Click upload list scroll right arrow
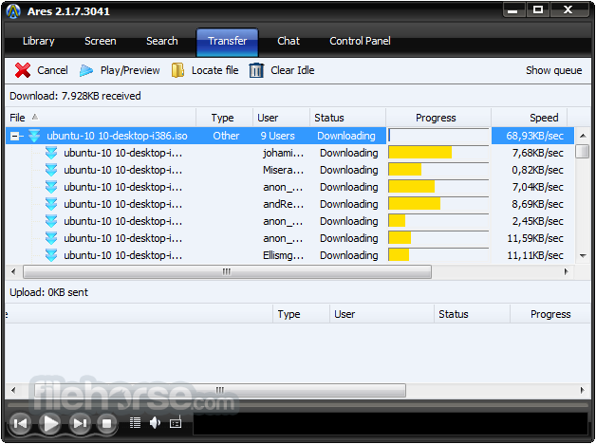This screenshot has width=596, height=444. pyautogui.click(x=583, y=390)
